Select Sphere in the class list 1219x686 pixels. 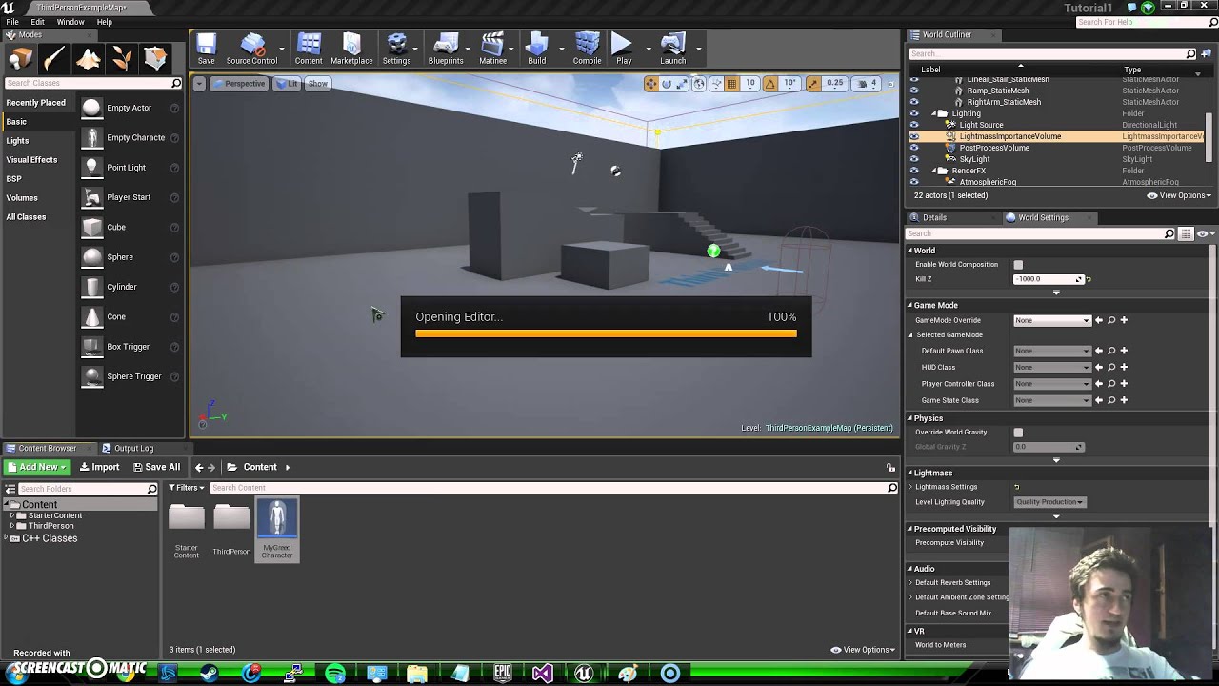point(130,256)
